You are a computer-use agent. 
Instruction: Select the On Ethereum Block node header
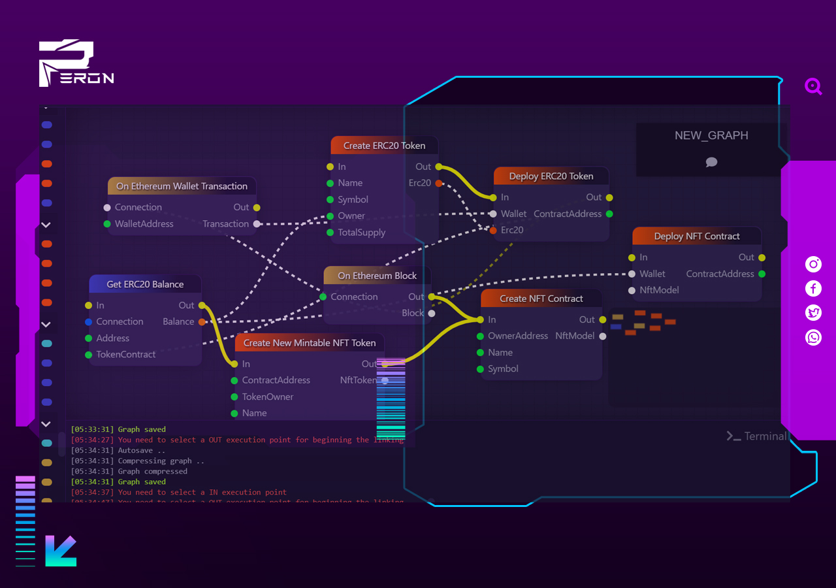[377, 276]
